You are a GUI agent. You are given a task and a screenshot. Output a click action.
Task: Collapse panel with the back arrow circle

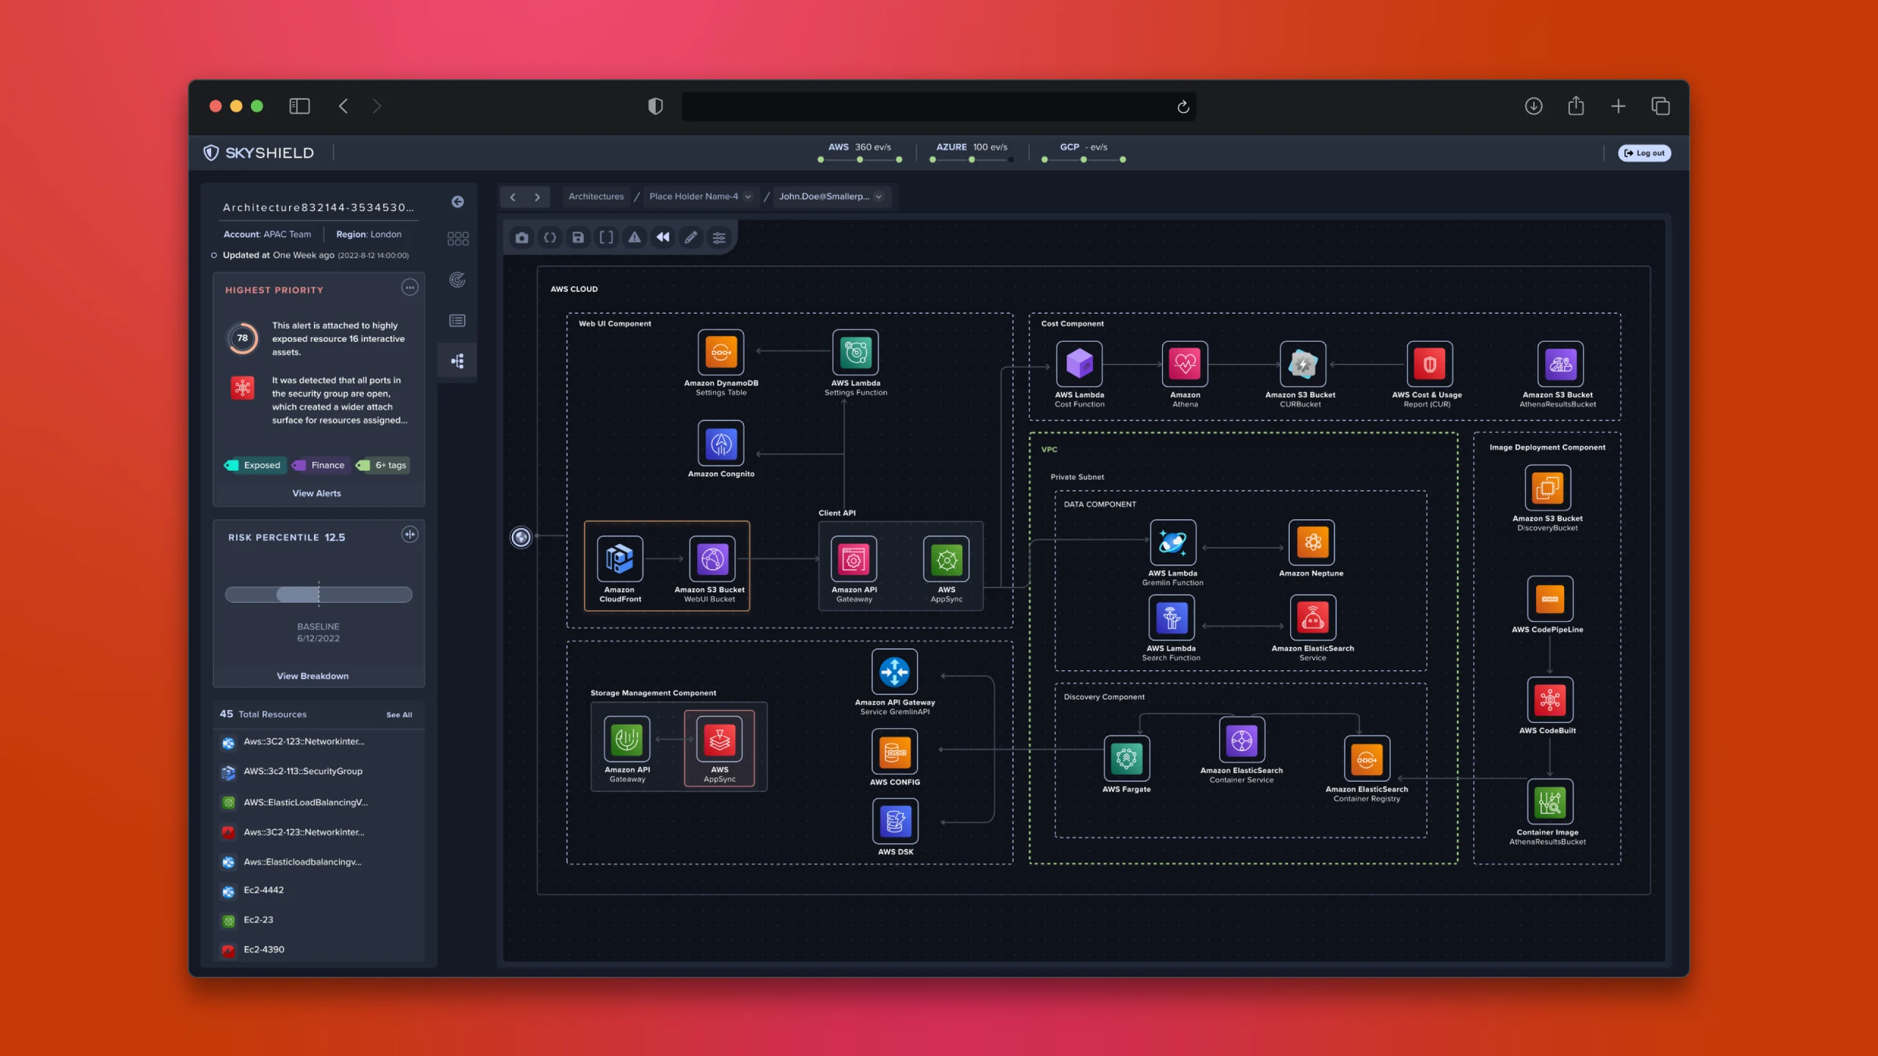[458, 202]
